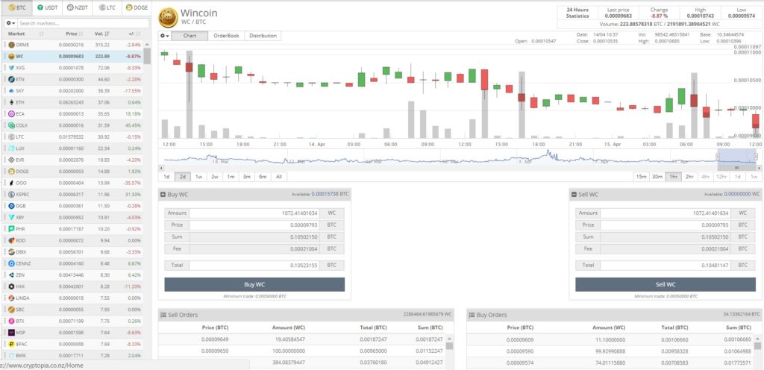This screenshot has width=764, height=370.
Task: Select the COLX coin icon
Action: (11, 125)
